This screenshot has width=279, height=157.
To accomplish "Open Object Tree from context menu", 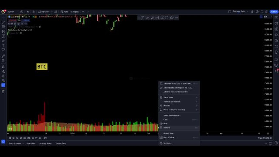I will click(179, 133).
